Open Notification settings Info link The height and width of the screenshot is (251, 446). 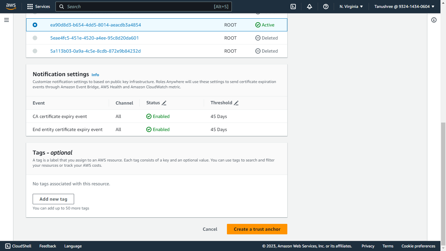point(95,75)
